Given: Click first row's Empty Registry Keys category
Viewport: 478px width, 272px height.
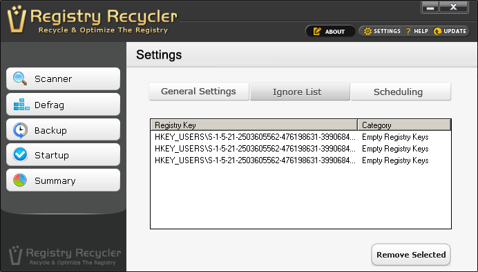Looking at the screenshot, I should pyautogui.click(x=395, y=137).
